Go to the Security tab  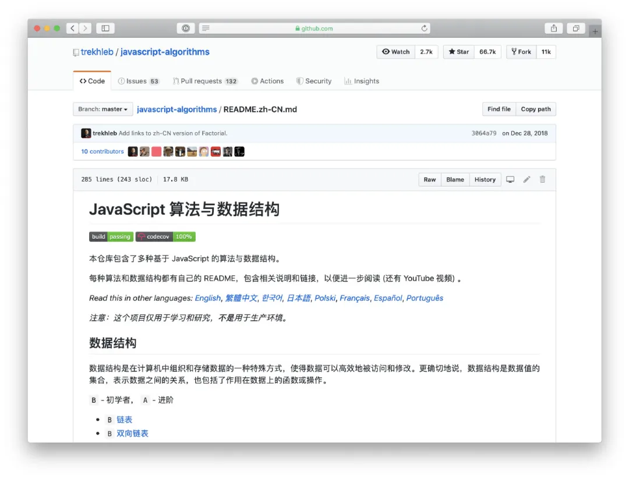[x=314, y=81]
